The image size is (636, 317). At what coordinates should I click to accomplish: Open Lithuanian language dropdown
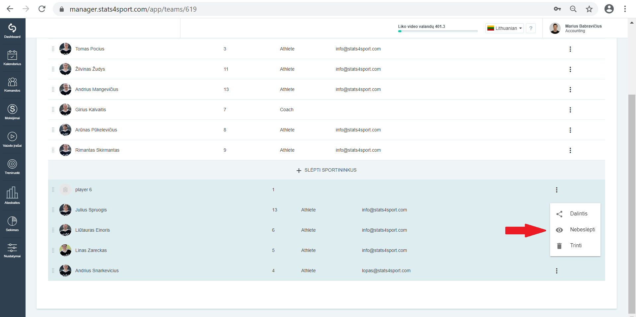504,28
